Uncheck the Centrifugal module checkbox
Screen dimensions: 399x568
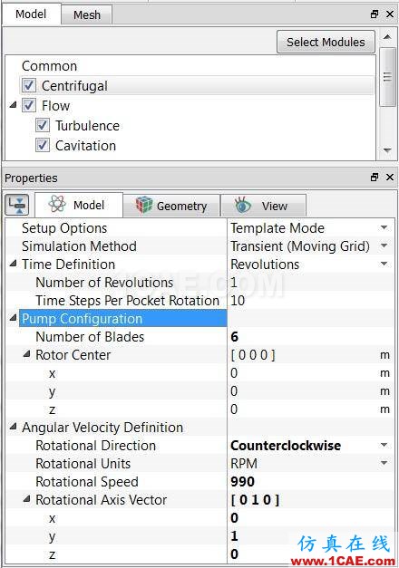[x=29, y=86]
